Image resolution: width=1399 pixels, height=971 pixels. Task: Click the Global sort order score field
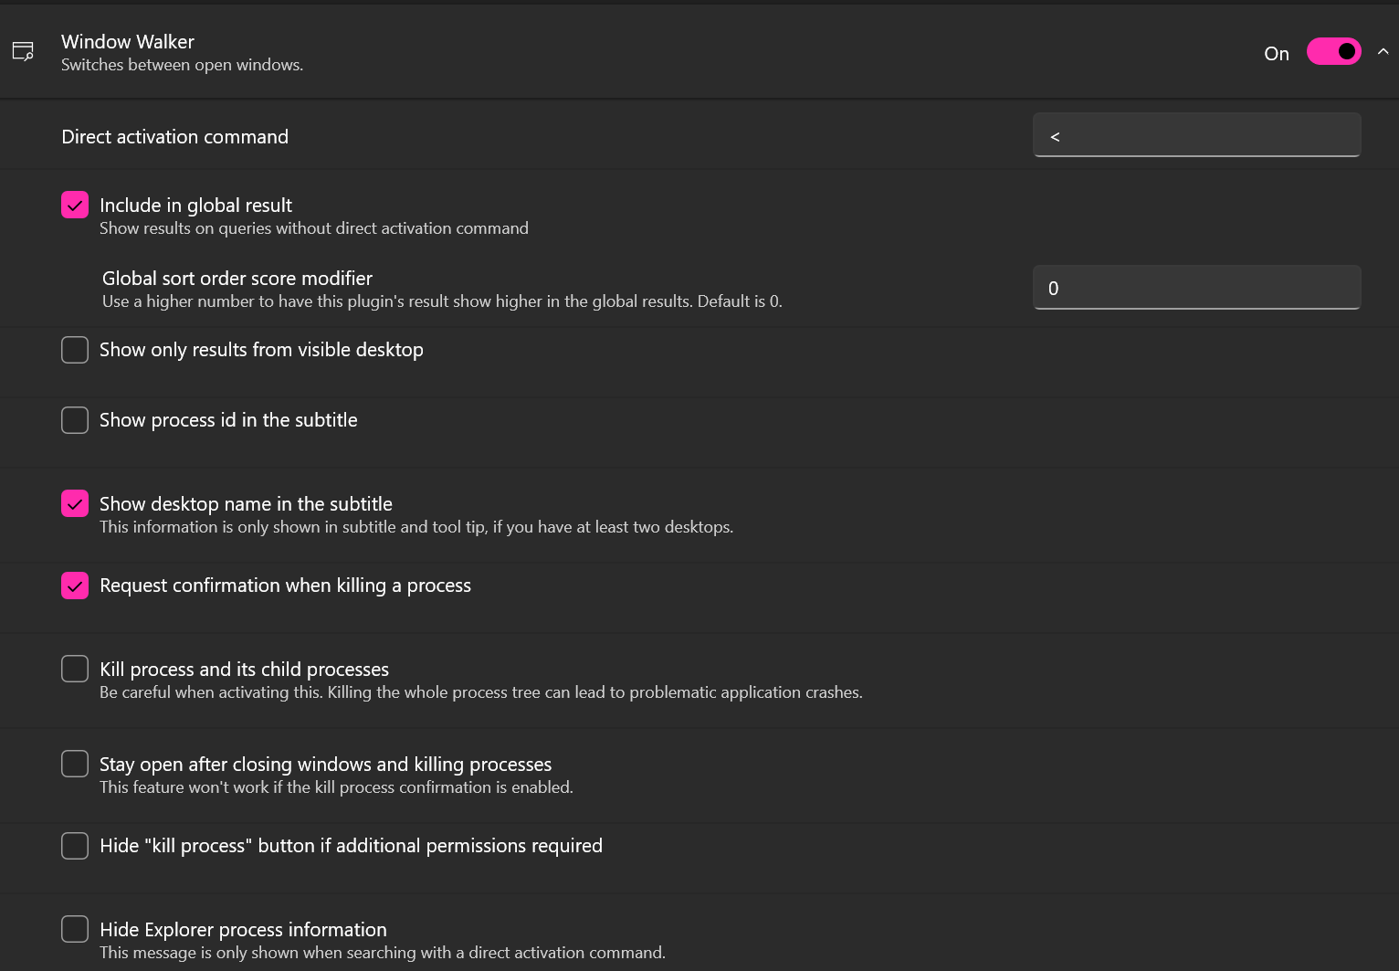tap(1196, 288)
